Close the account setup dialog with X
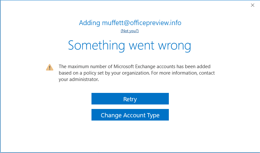Image resolution: width=260 pixels, height=153 pixels. (x=253, y=5)
